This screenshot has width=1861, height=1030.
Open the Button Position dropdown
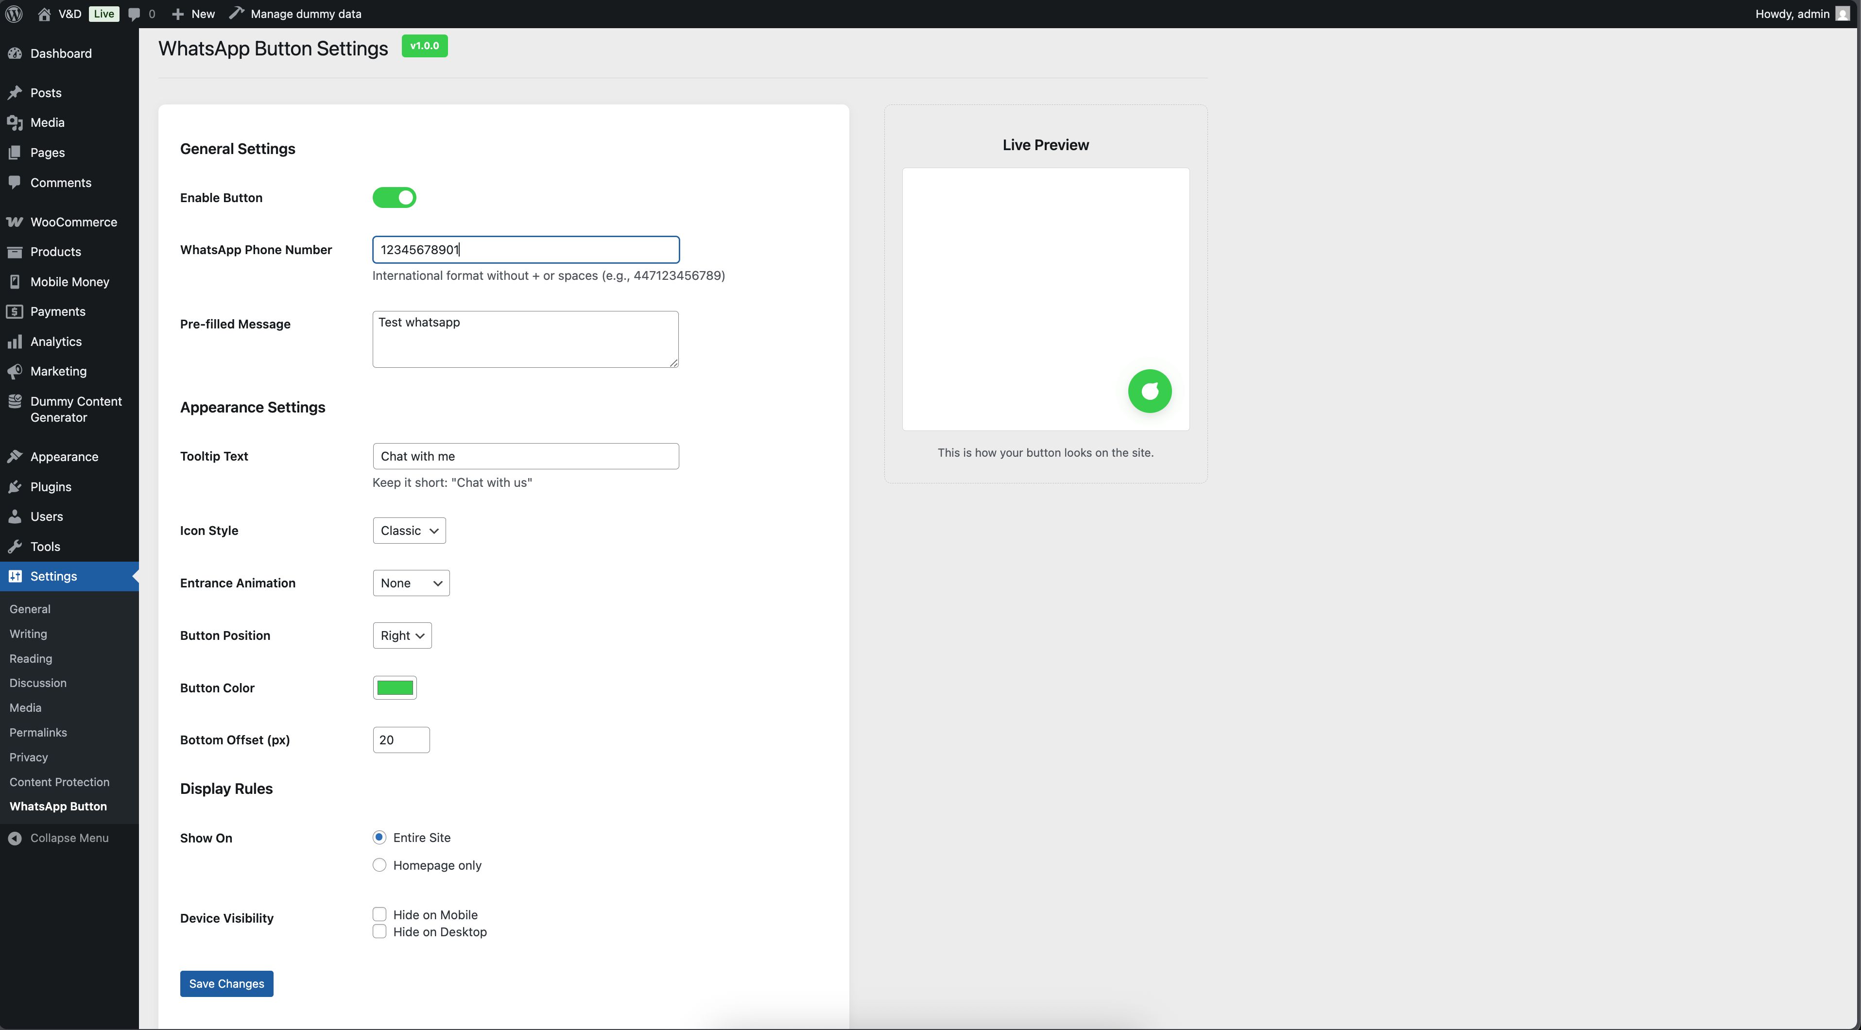pyautogui.click(x=402, y=635)
